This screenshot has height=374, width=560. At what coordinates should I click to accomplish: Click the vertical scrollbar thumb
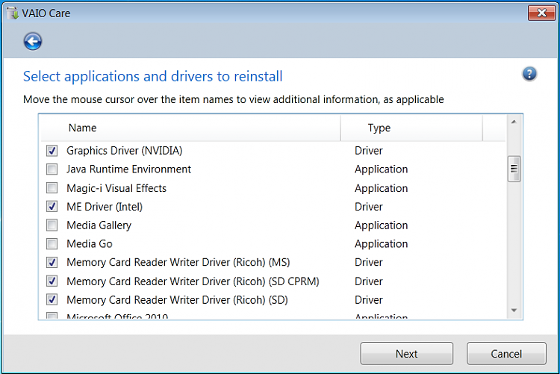pos(514,169)
